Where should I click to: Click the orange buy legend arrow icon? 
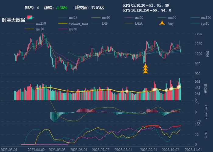pyautogui.click(x=162, y=23)
